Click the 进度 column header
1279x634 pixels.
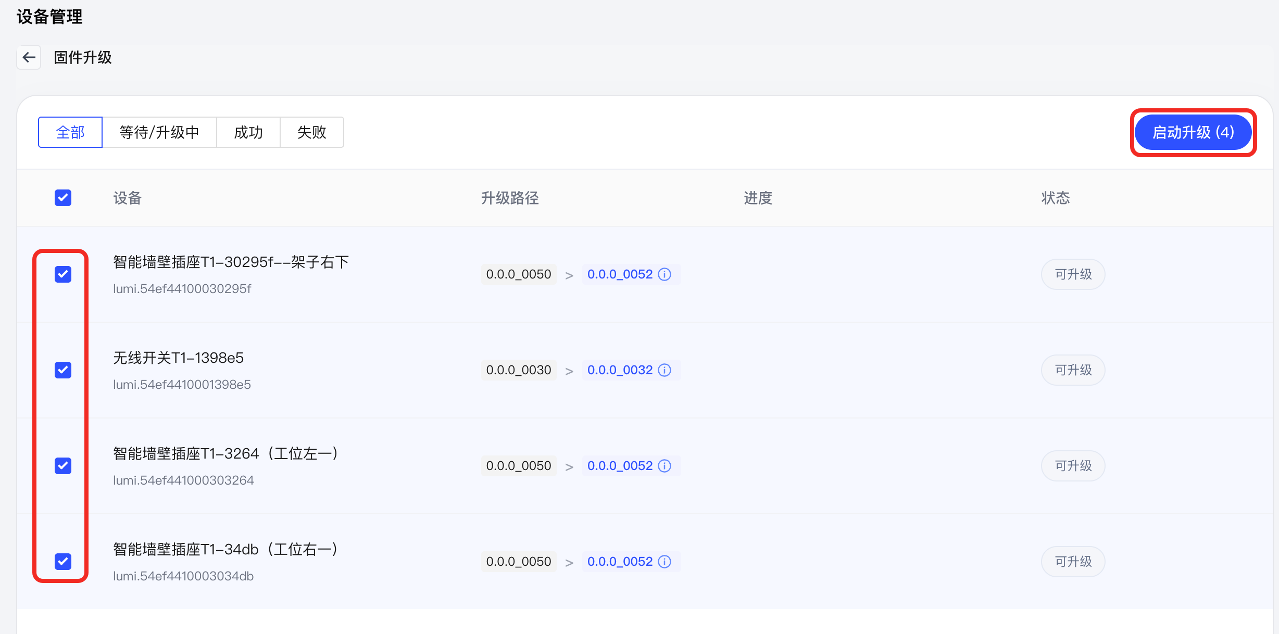[758, 198]
